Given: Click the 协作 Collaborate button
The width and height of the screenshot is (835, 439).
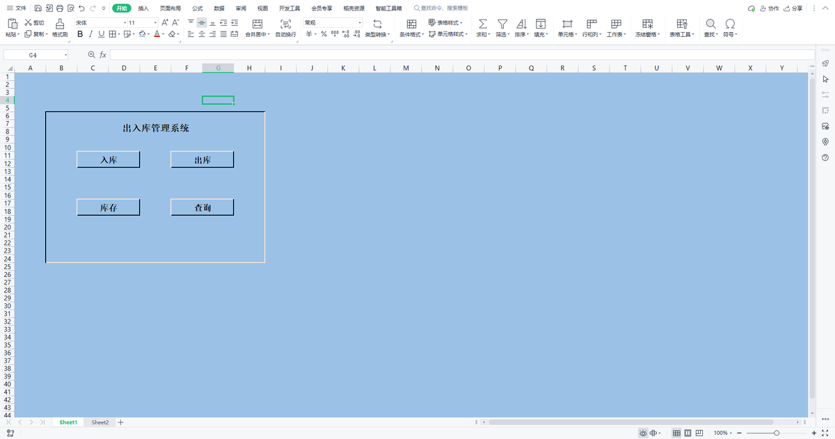Looking at the screenshot, I should (770, 8).
